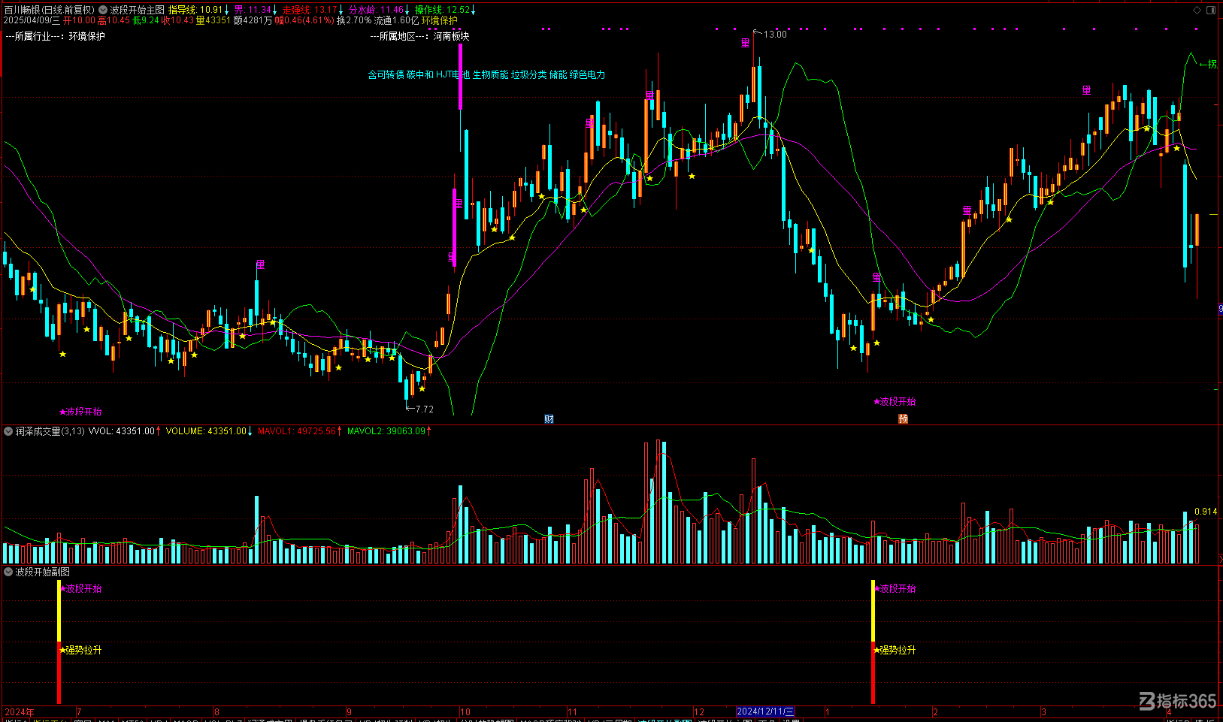This screenshot has height=722, width=1223.
Task: Click the 碳中和 concept tag
Action: coord(419,75)
